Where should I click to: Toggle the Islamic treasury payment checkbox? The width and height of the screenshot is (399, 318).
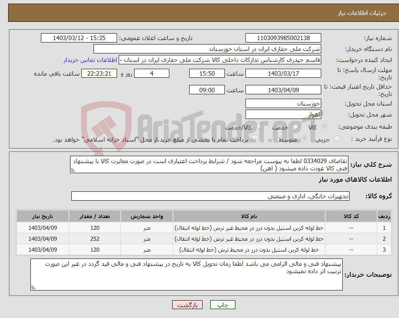pos(255,138)
